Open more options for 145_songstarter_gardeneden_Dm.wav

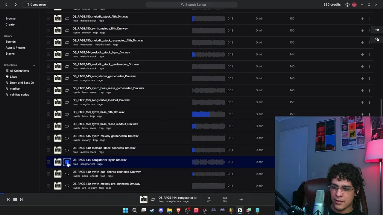[x=369, y=78]
